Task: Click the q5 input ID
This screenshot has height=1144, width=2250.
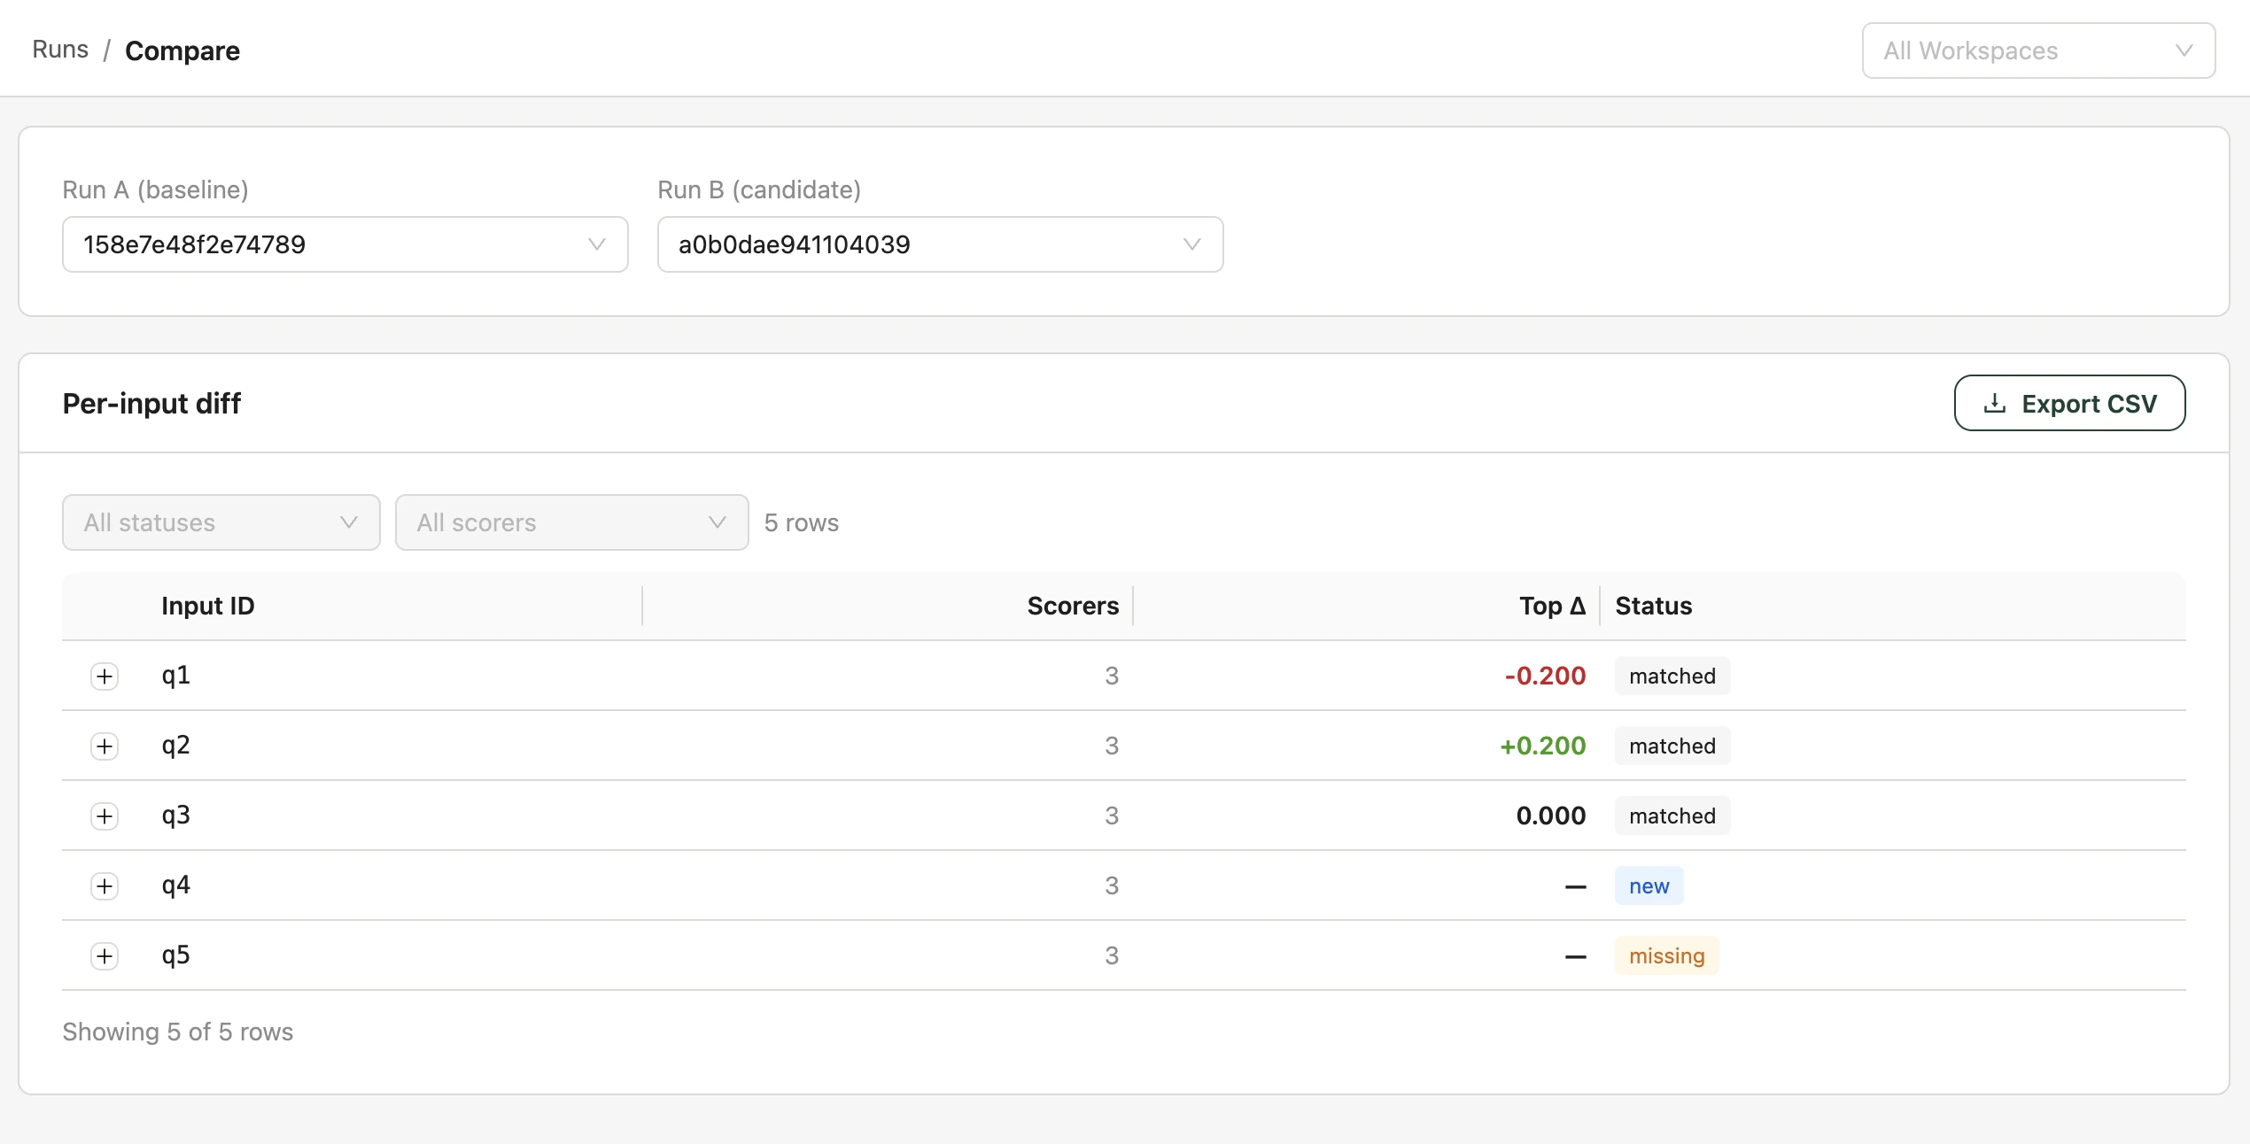Action: [175, 955]
